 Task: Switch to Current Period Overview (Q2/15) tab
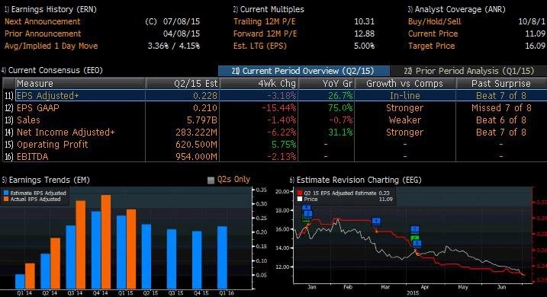[x=304, y=71]
